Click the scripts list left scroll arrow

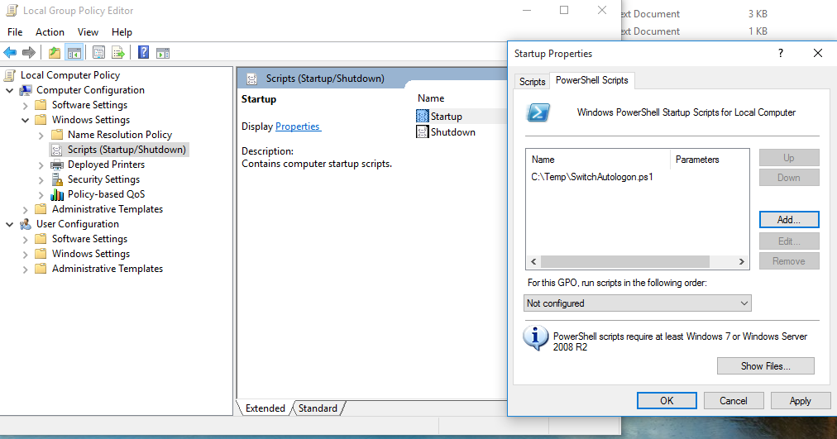[x=533, y=261]
